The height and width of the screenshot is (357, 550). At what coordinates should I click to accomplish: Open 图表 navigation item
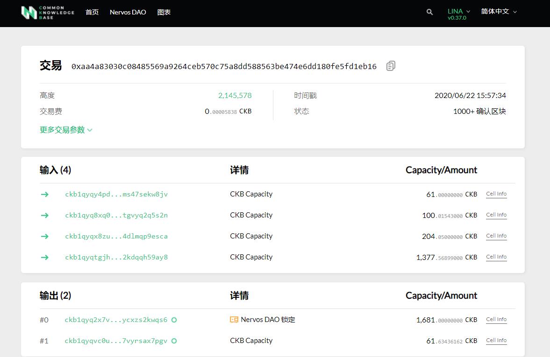point(164,12)
